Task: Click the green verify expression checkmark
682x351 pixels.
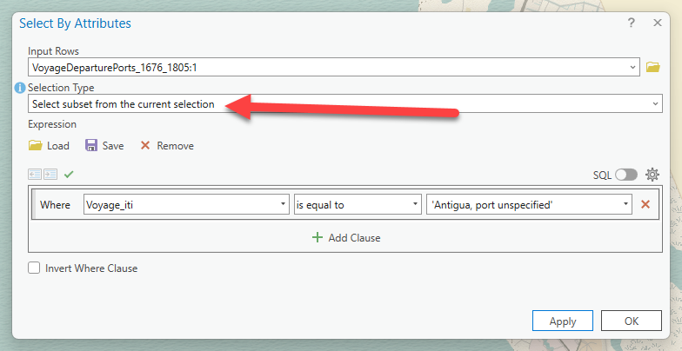Action: [69, 174]
